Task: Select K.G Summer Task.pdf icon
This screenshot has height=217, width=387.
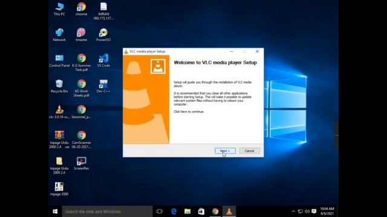Action: pyautogui.click(x=81, y=63)
